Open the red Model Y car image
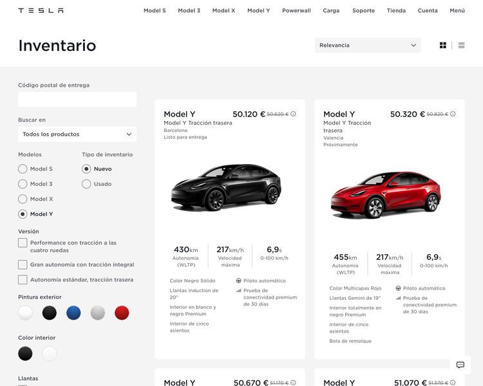The image size is (483, 386). [386, 195]
